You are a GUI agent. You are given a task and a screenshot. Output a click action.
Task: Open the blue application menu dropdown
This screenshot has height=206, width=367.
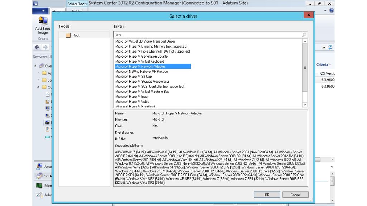[x=40, y=11]
